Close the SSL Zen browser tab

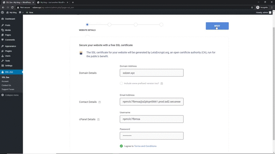[33, 2]
